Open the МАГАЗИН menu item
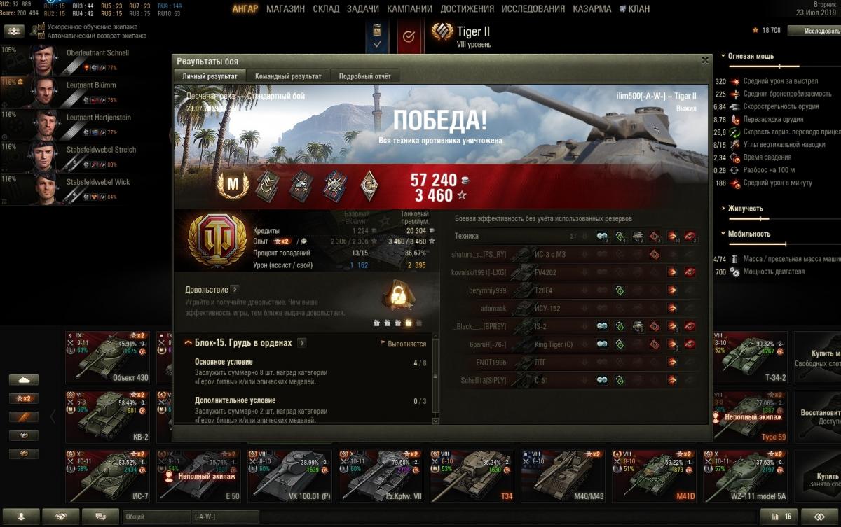The image size is (841, 527). coord(285,9)
